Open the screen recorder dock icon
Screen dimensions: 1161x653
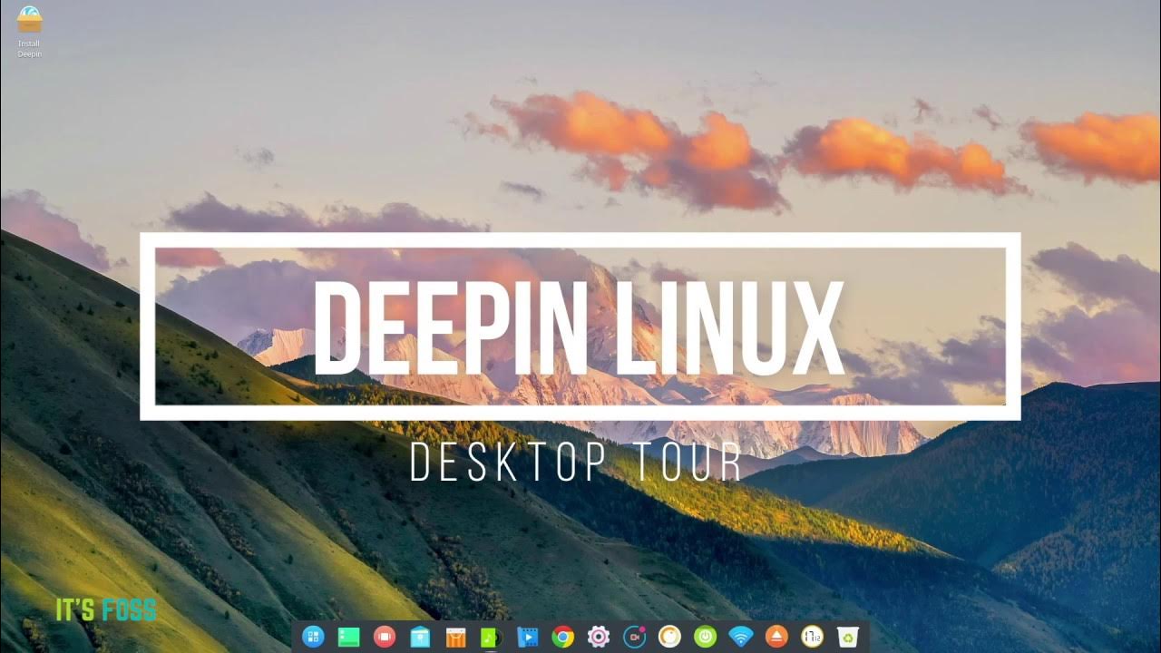635,637
